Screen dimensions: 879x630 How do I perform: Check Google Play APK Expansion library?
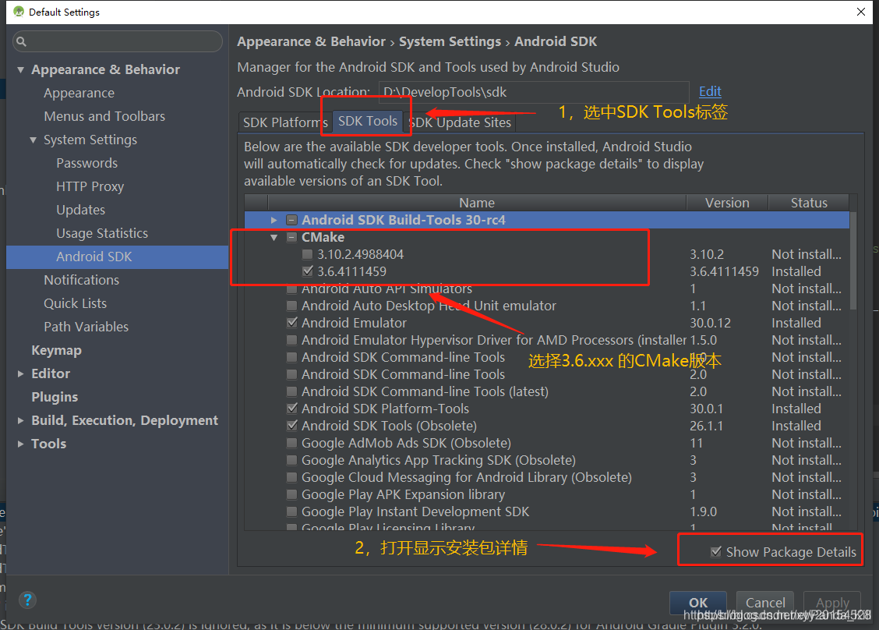291,495
